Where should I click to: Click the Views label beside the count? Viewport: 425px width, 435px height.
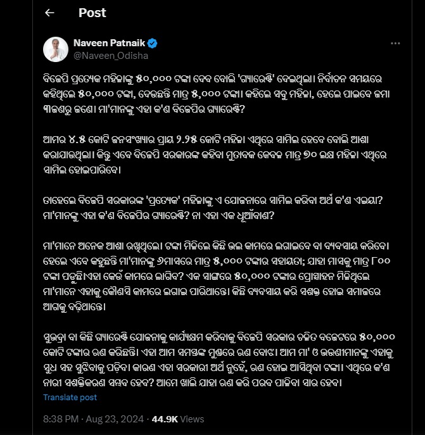(193, 419)
